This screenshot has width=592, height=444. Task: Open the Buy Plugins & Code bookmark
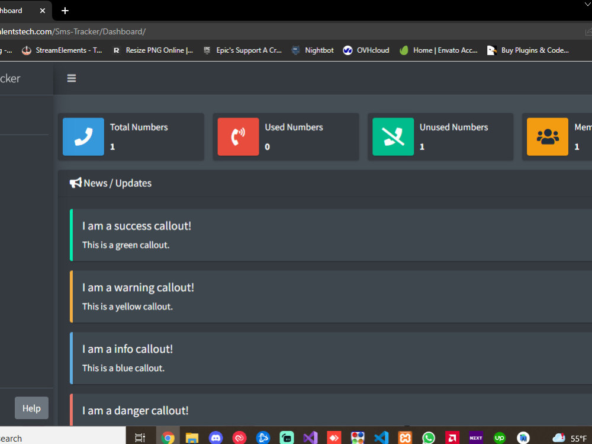528,50
